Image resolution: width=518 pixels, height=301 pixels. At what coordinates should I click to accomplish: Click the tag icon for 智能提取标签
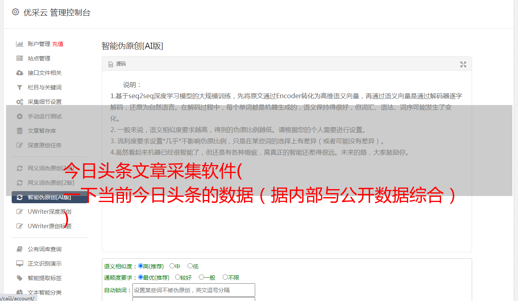point(19,278)
